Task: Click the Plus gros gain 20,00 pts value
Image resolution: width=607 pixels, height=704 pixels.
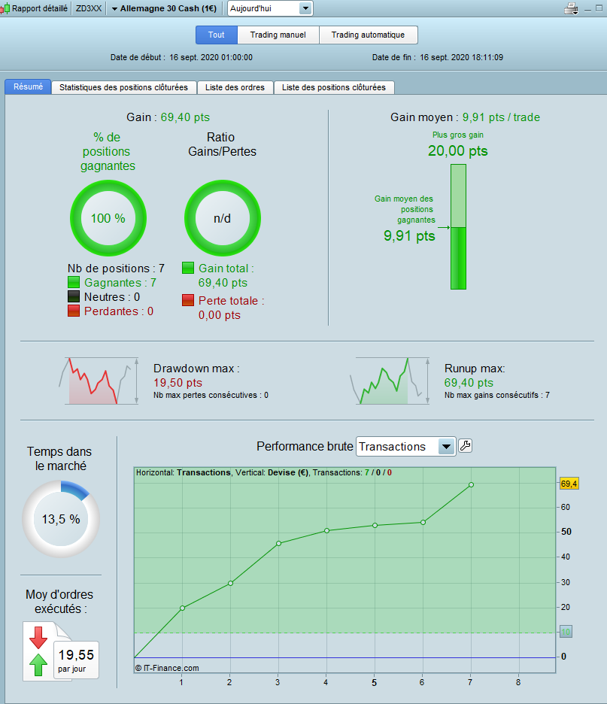Action: coord(457,151)
